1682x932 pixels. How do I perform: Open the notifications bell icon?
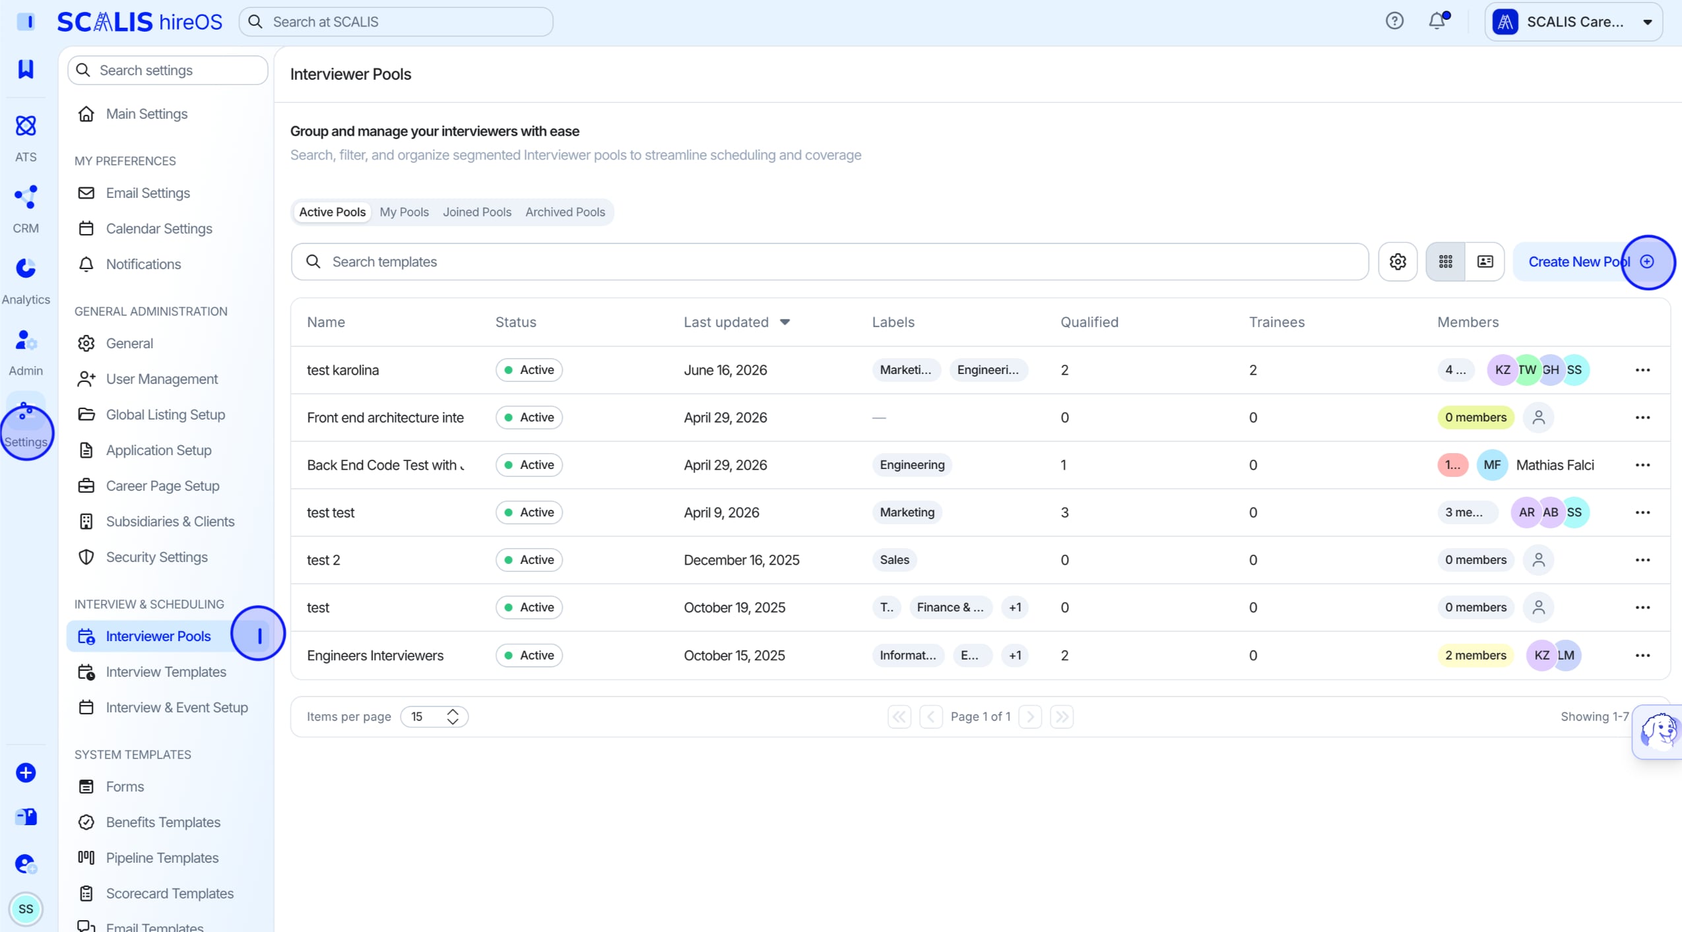(1437, 21)
